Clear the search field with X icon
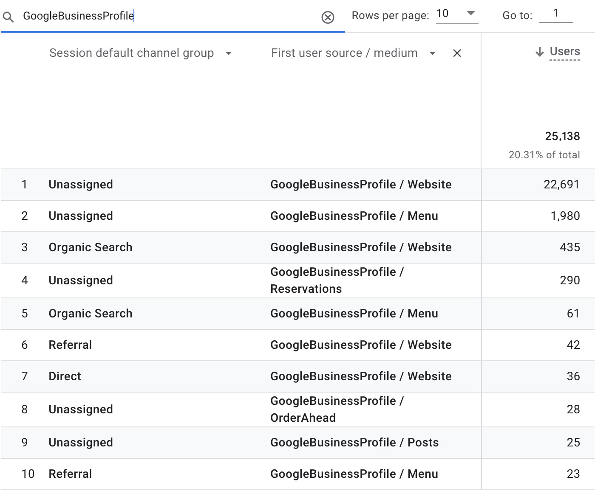595x491 pixels. 328,17
